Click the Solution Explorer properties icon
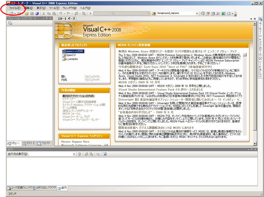 pos(10,23)
